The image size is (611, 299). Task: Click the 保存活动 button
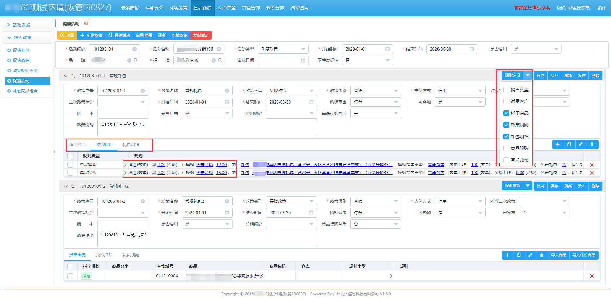119,35
